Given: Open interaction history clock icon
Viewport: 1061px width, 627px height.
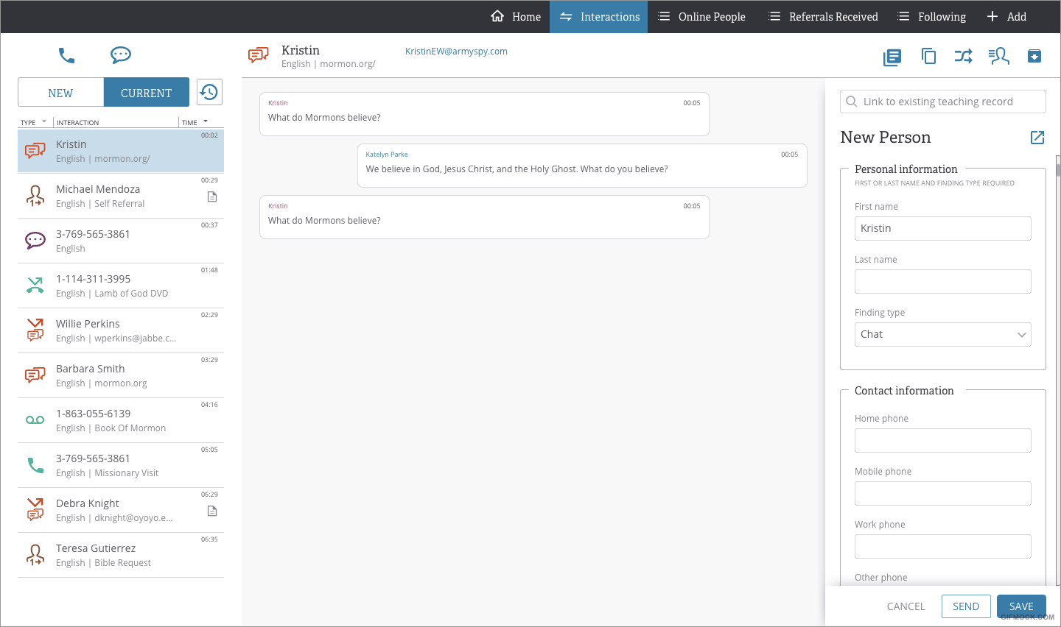Looking at the screenshot, I should coord(209,92).
